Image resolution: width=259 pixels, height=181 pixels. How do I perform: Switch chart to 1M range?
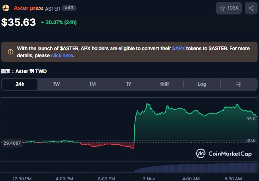coord(92,84)
